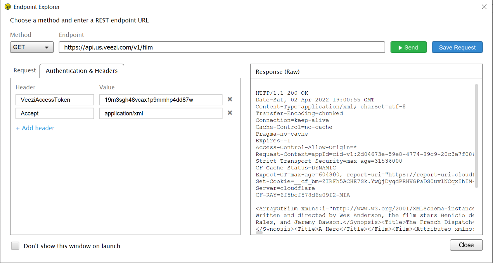This screenshot has height=263, width=493.
Task: Open the Method dropdown set to GET
Action: (31, 47)
